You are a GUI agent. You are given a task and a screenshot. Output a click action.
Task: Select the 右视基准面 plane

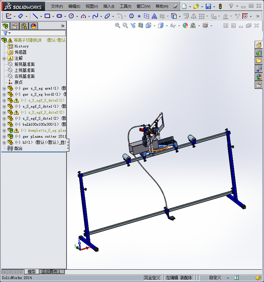[24, 77]
